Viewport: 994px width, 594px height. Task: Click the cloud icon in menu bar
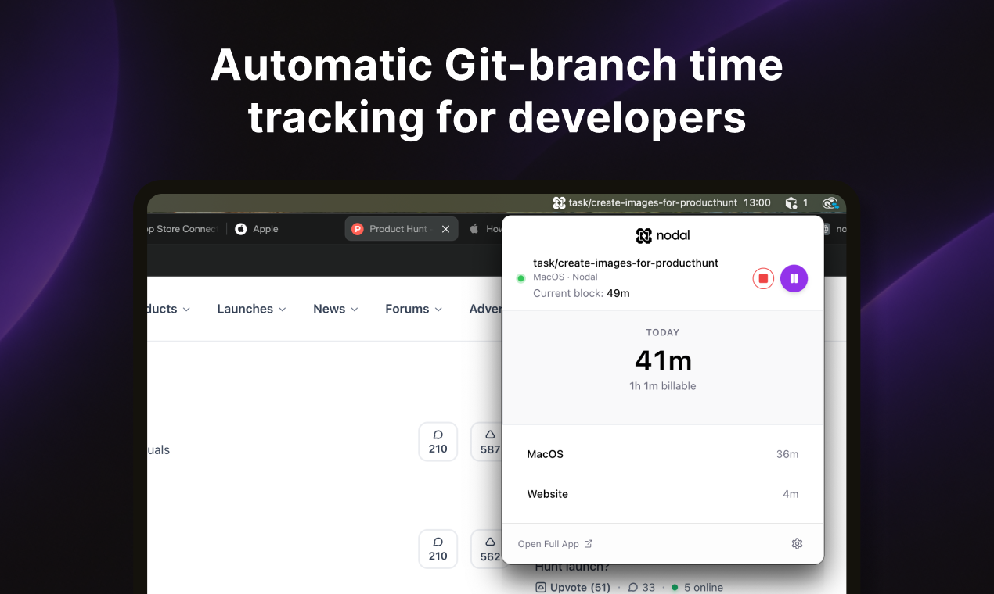[x=830, y=203]
